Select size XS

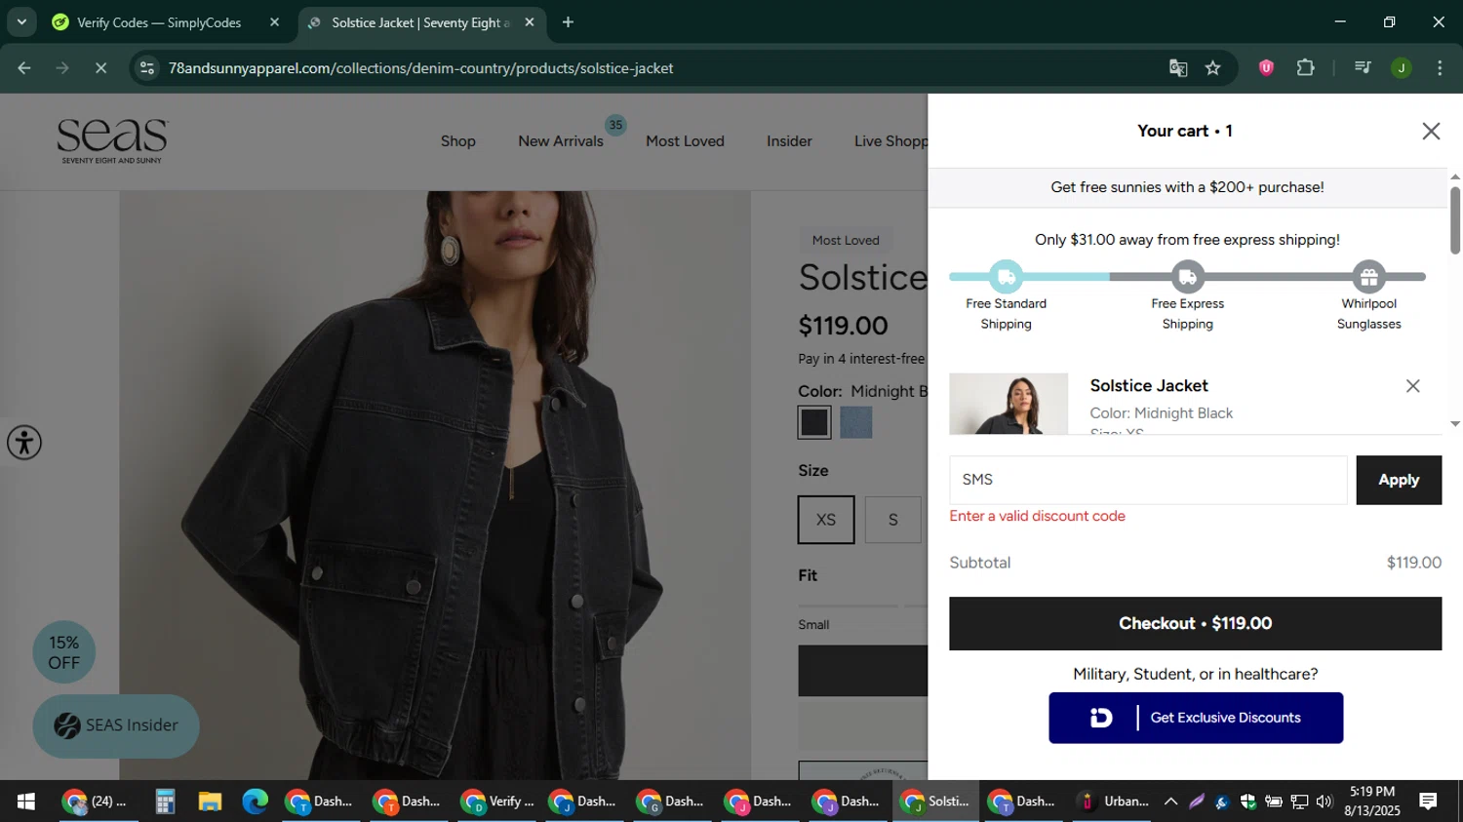click(826, 520)
